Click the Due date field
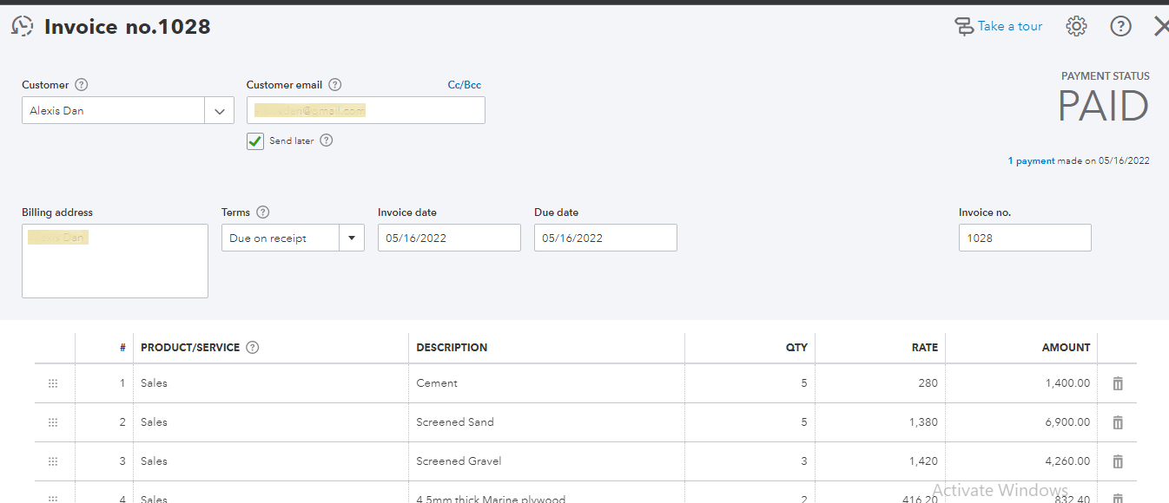This screenshot has width=1169, height=503. (x=605, y=238)
